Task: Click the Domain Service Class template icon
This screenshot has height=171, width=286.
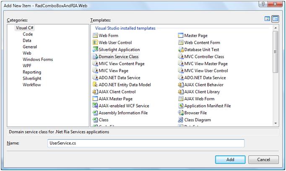Action: 95,57
